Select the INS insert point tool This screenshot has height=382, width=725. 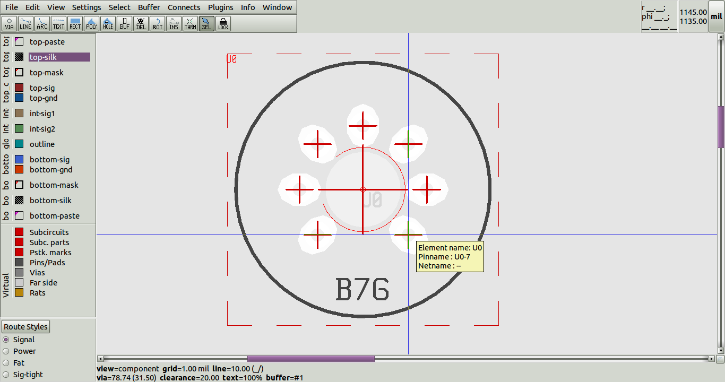pyautogui.click(x=174, y=24)
